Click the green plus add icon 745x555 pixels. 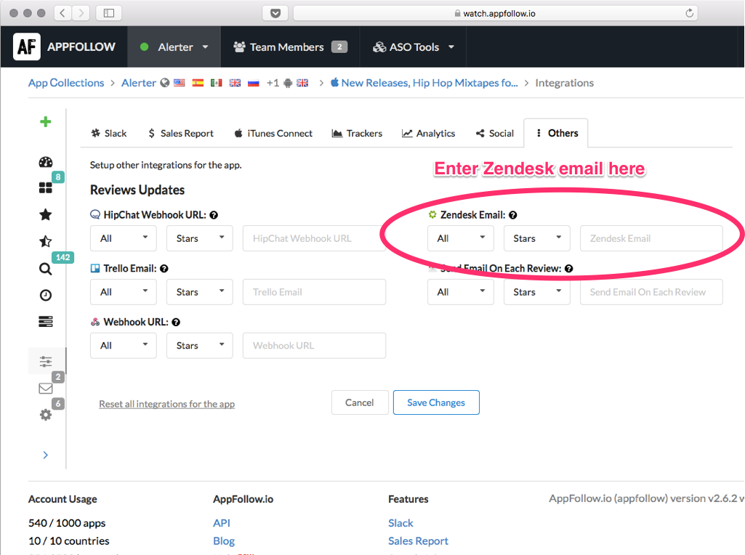46,122
